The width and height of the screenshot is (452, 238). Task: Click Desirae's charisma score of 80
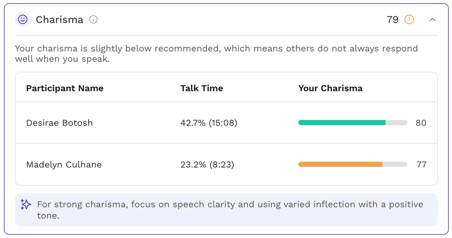click(421, 123)
